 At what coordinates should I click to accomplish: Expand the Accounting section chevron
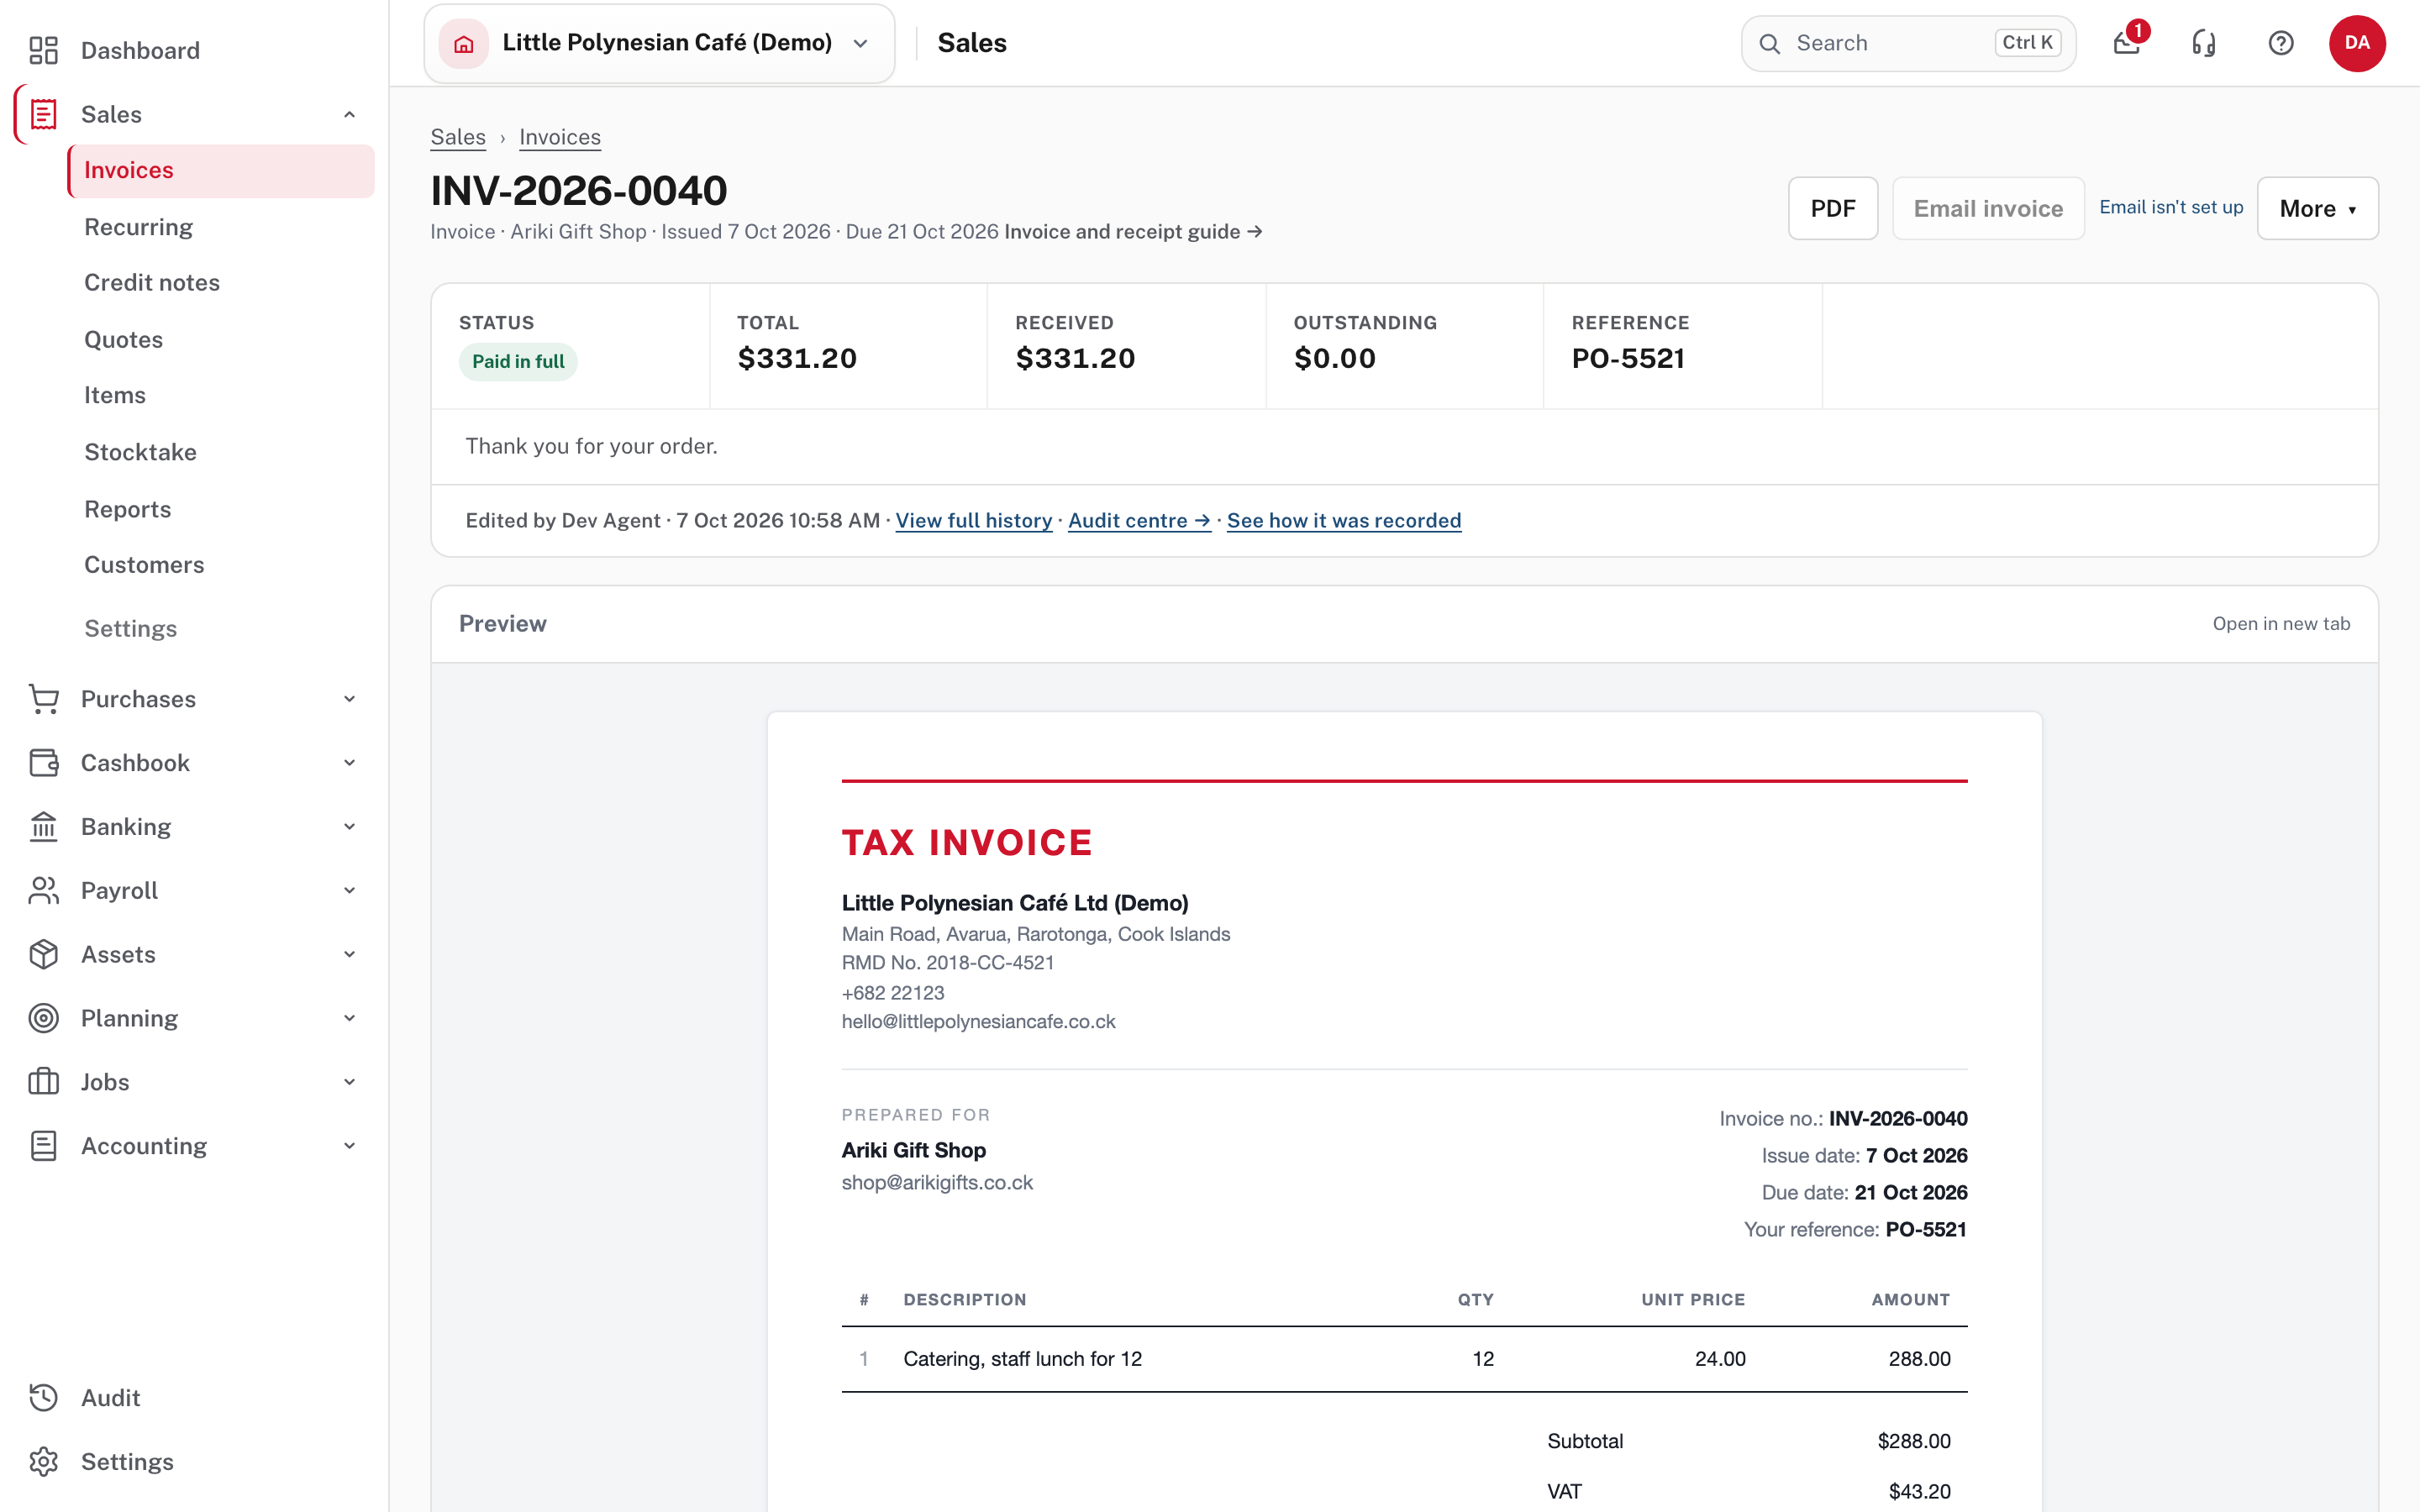pos(349,1146)
